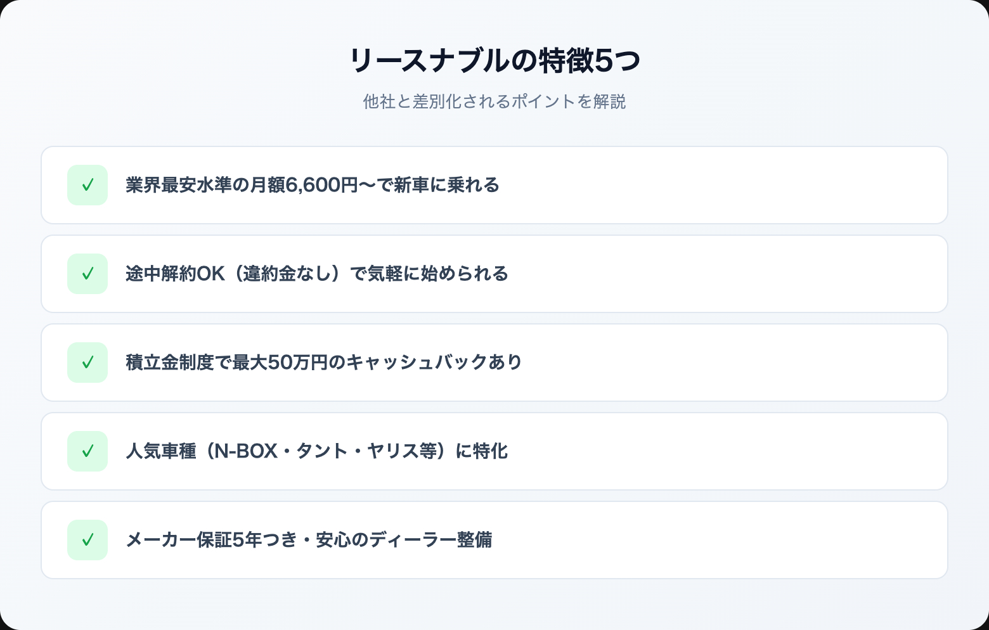
Task: Click the text 業界最安水準の月額6,600円〜で新車に乗れる
Action: pyautogui.click(x=312, y=185)
